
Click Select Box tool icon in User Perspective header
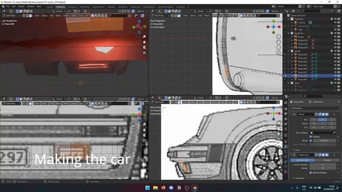click(x=11, y=11)
